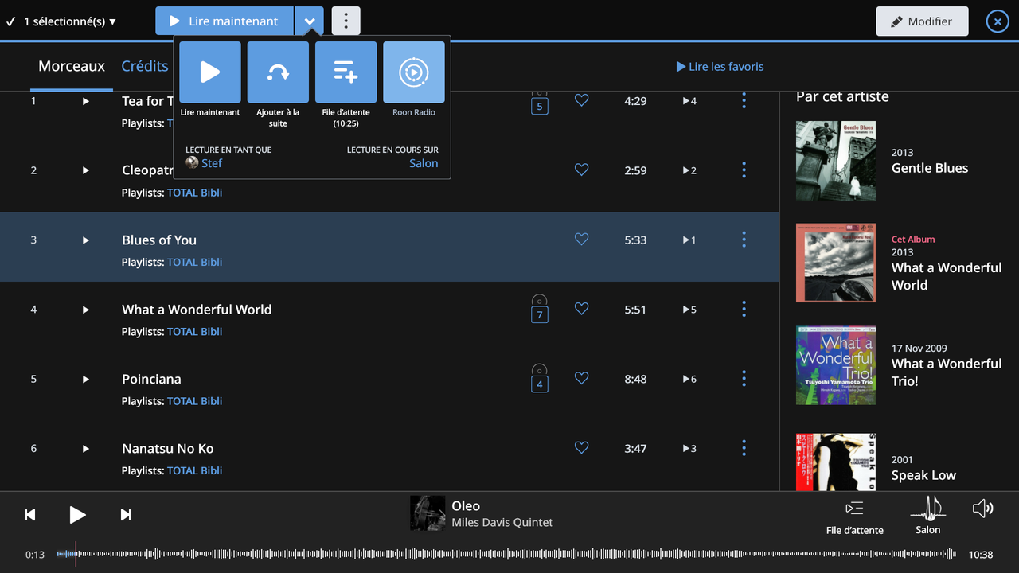Open the volume speaker control
1019x573 pixels.
tap(983, 509)
